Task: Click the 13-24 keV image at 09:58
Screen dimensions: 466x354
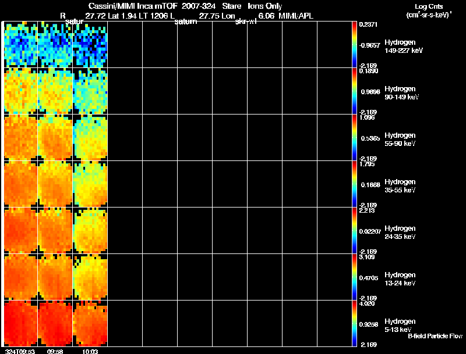Action: (x=55, y=277)
